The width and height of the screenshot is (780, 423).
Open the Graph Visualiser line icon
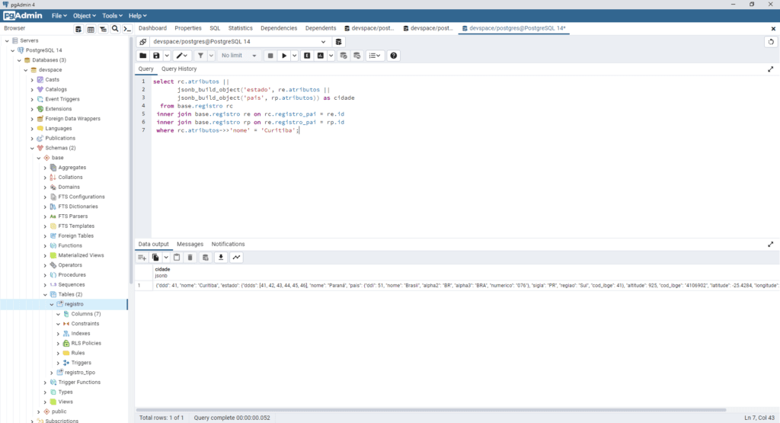236,258
